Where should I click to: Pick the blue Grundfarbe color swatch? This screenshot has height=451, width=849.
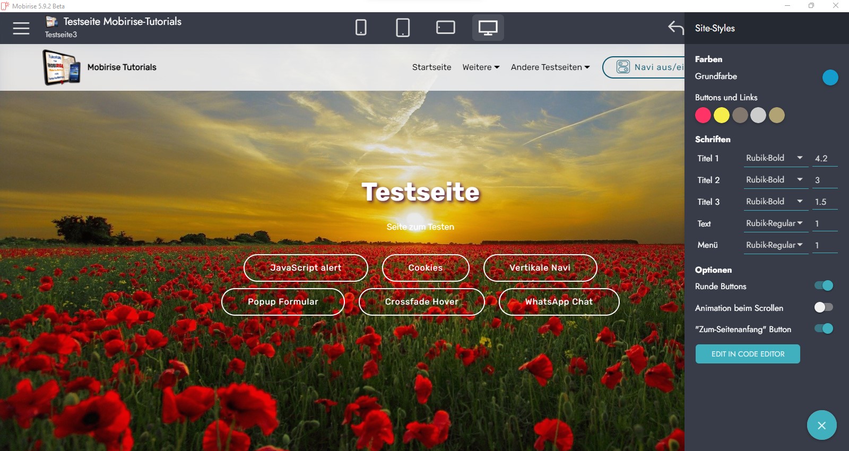830,77
